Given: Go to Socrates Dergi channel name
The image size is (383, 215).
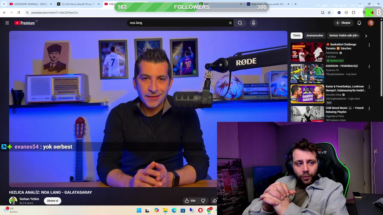Looking at the screenshot, I should click(x=334, y=95).
